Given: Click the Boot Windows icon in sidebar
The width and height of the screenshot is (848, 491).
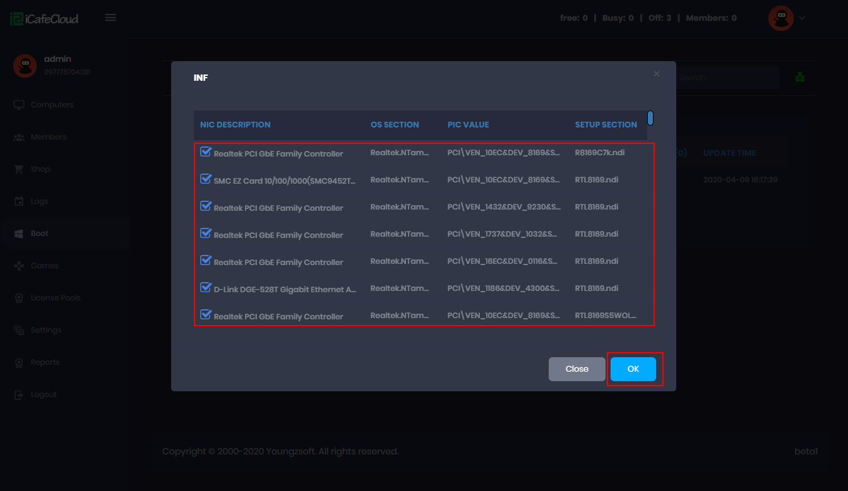Looking at the screenshot, I should 19,234.
